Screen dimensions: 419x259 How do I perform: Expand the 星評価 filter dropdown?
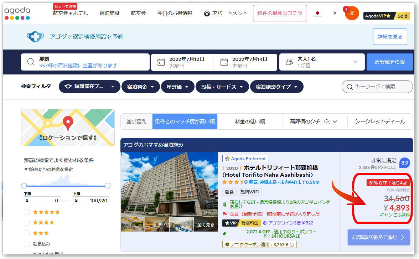point(177,87)
